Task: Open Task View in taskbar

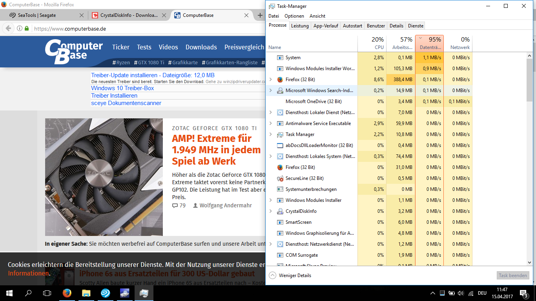Action: [x=47, y=293]
